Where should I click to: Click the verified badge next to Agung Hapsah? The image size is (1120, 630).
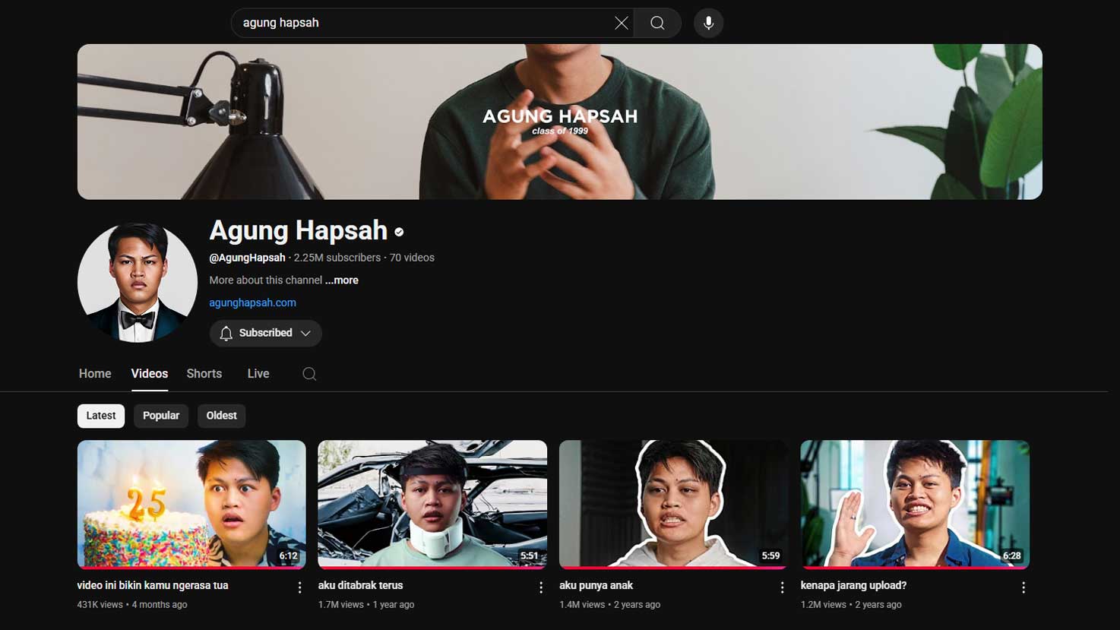(x=400, y=232)
